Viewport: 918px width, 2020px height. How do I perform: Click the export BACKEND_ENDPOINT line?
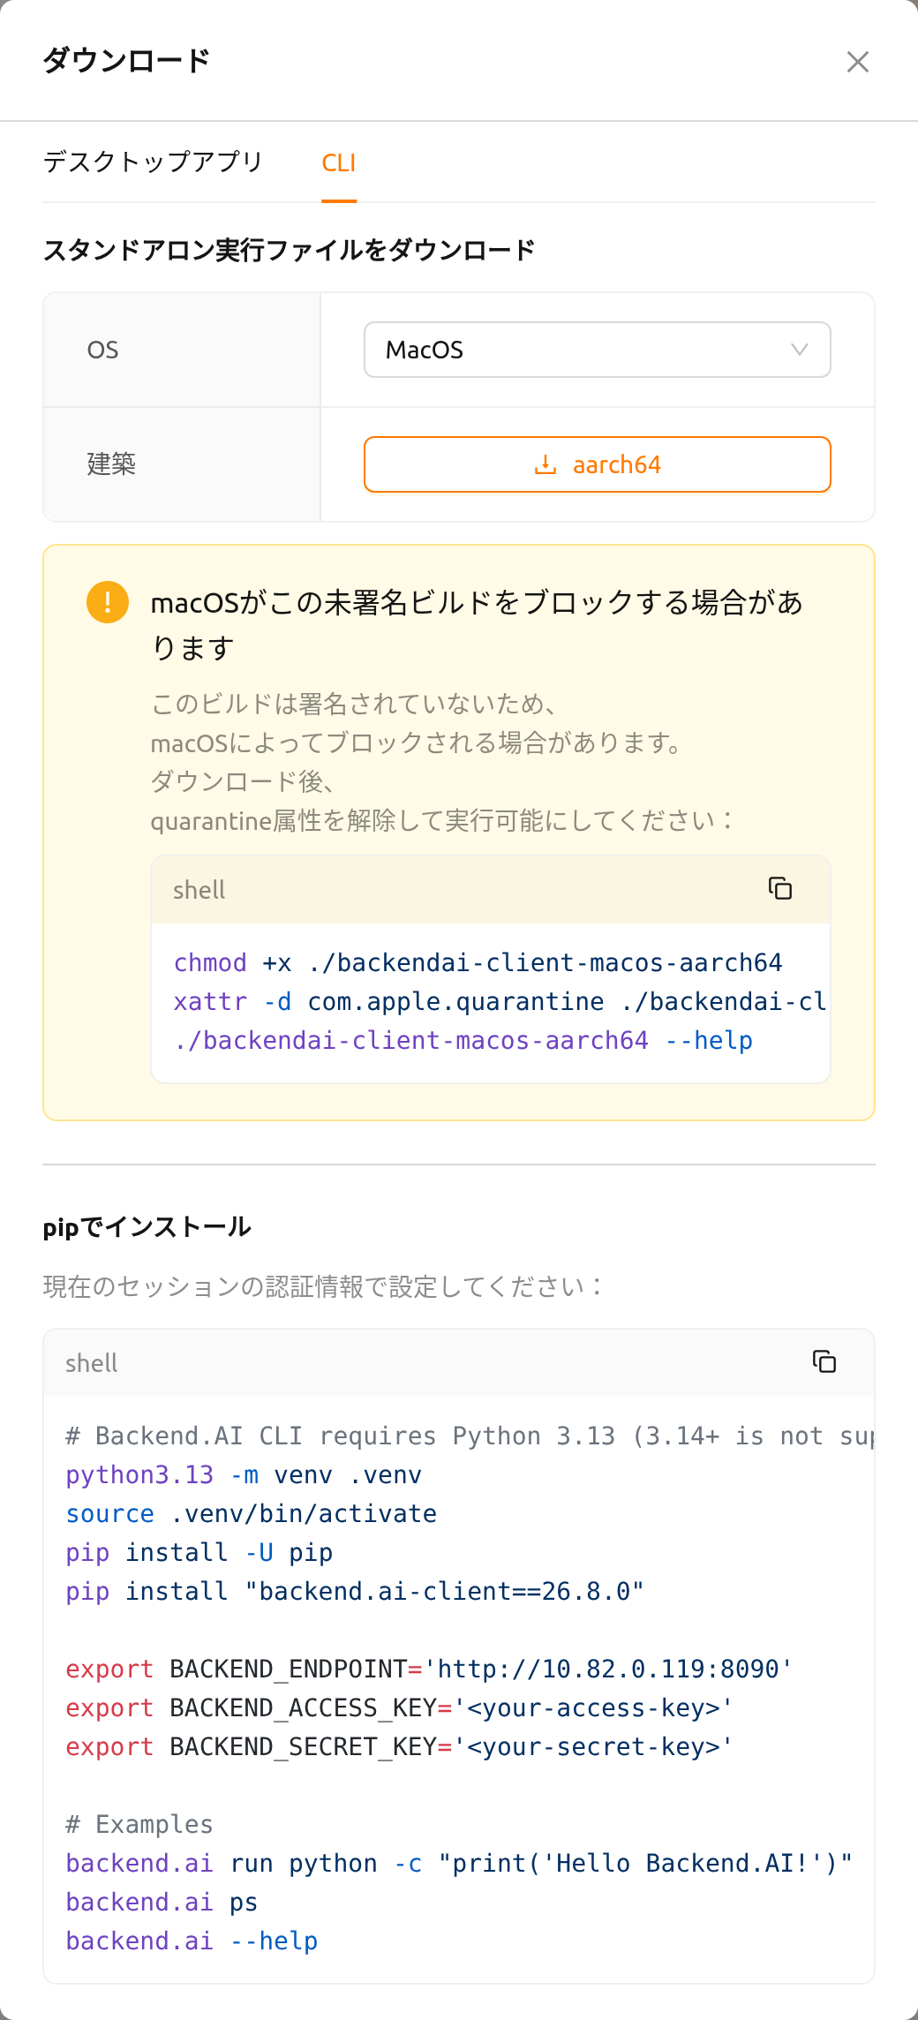429,1669
